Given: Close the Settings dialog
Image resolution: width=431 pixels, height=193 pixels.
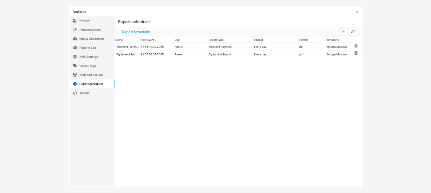Looking at the screenshot, I should click(x=357, y=12).
